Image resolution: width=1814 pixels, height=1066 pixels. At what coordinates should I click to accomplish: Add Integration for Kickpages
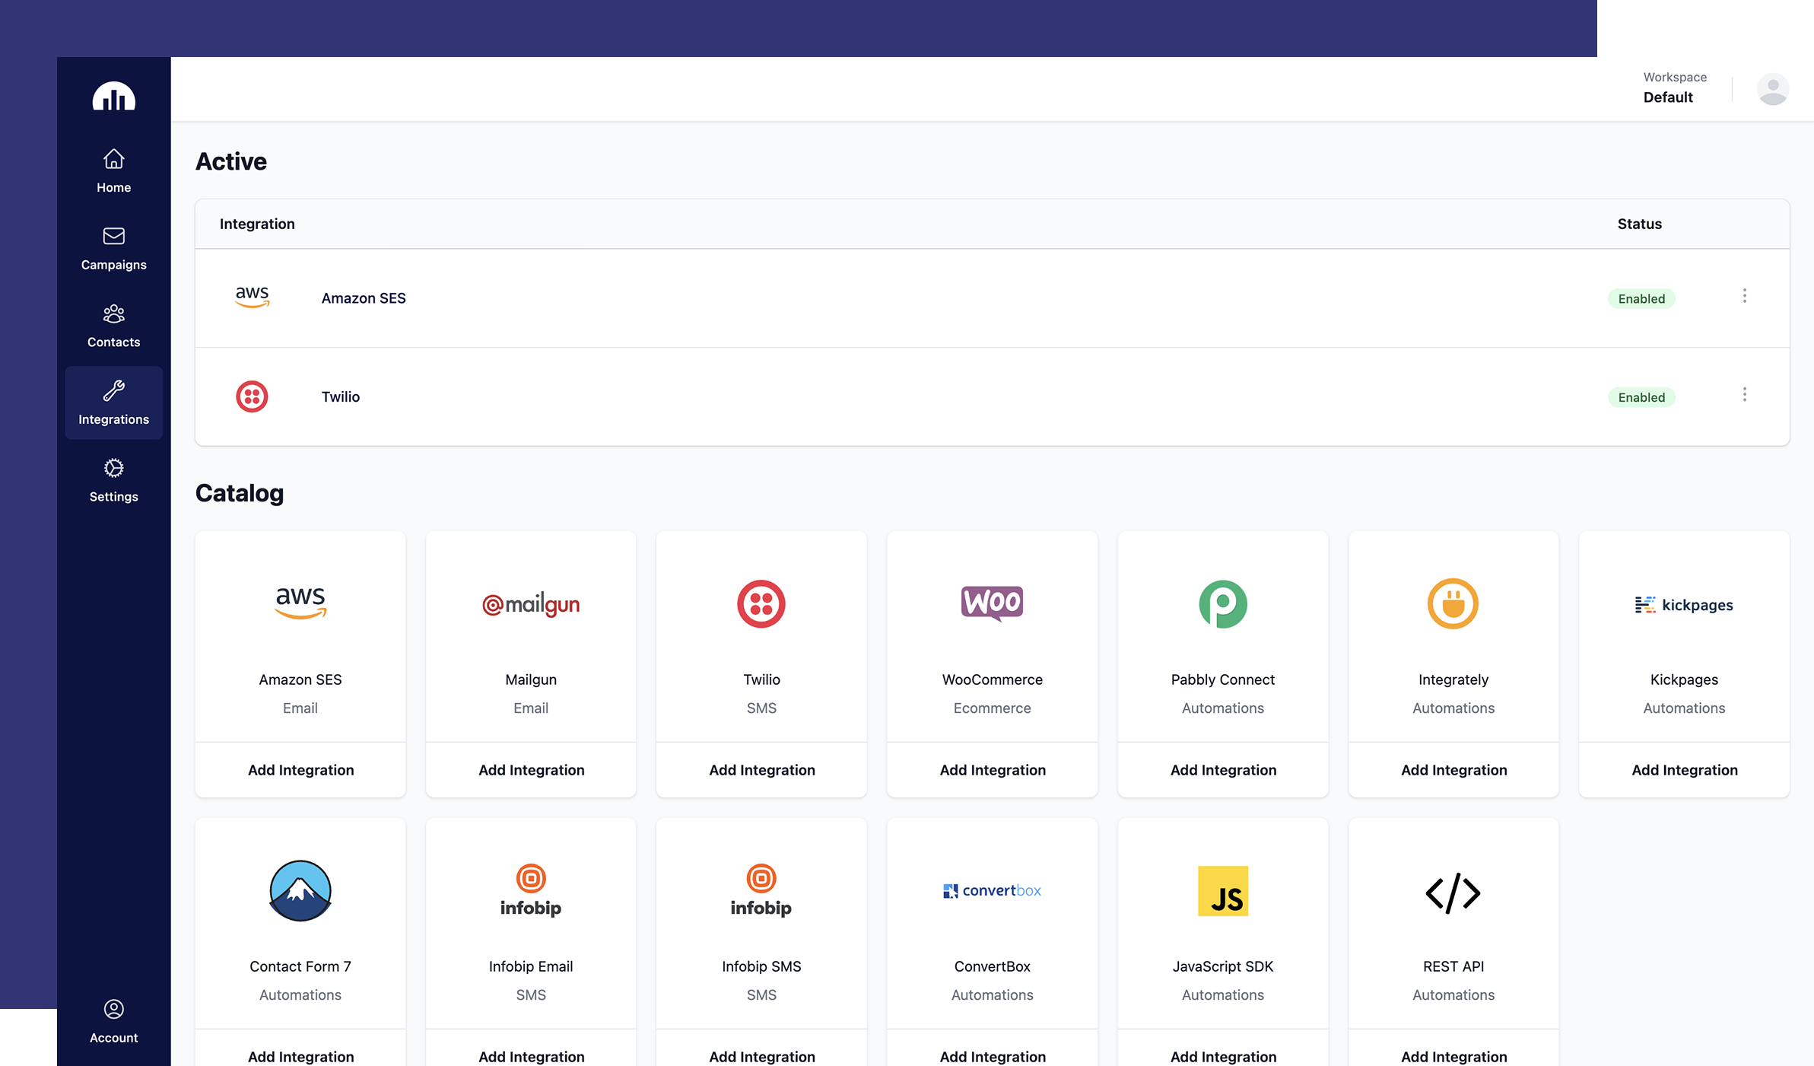pos(1684,770)
